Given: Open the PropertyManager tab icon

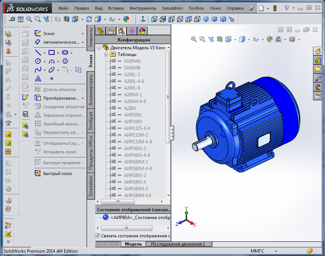Looking at the screenshot, I should [x=111, y=31].
